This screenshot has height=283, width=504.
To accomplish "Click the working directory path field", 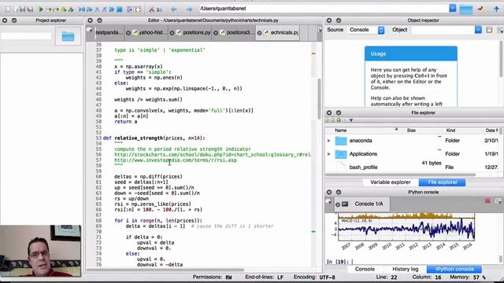I will pyautogui.click(x=324, y=9).
